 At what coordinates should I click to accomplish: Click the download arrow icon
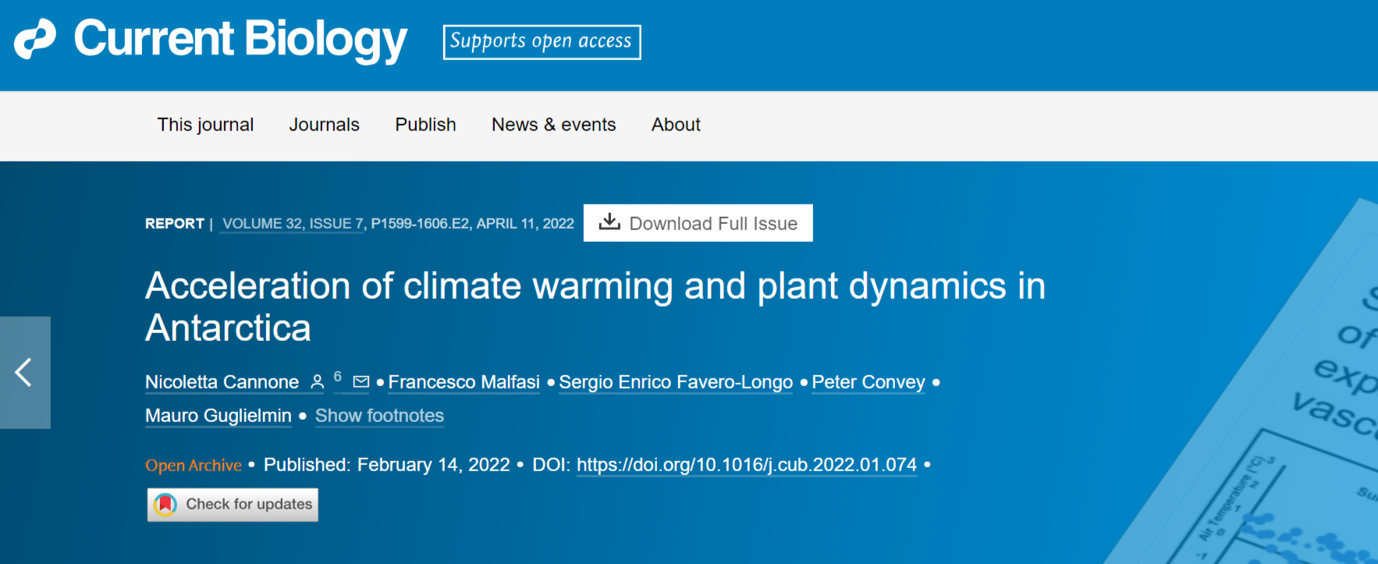[609, 222]
